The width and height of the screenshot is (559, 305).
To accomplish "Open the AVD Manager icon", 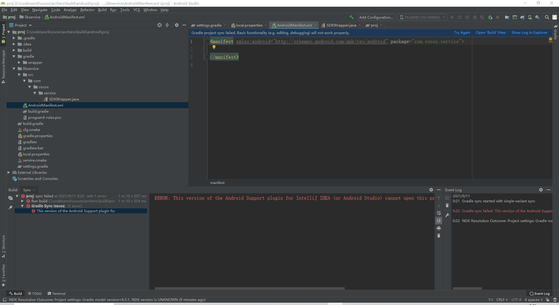I will coord(530,17).
